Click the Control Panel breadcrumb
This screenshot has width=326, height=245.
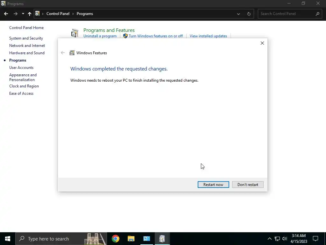[58, 14]
